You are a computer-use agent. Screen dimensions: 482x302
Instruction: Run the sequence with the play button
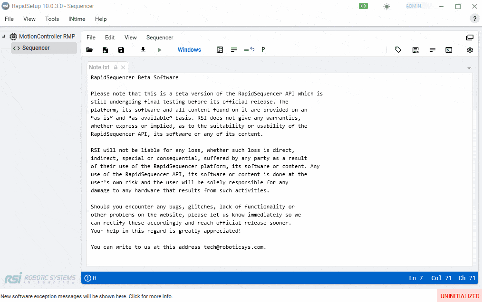click(159, 50)
